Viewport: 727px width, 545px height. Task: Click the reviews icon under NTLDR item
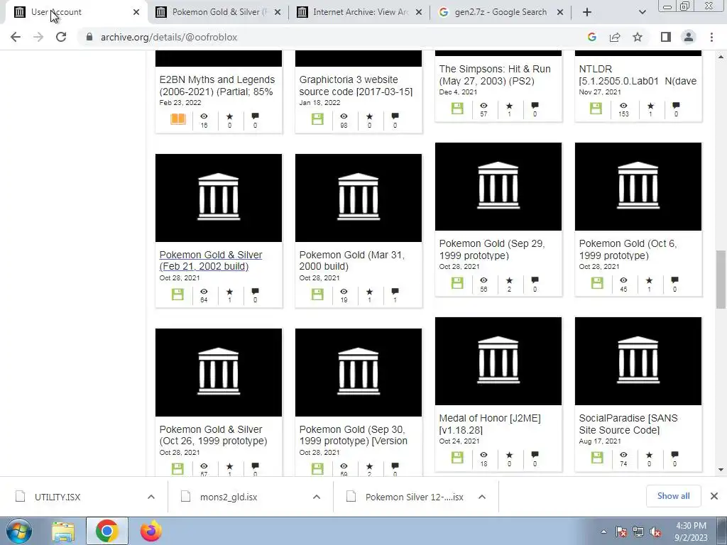pyautogui.click(x=676, y=106)
